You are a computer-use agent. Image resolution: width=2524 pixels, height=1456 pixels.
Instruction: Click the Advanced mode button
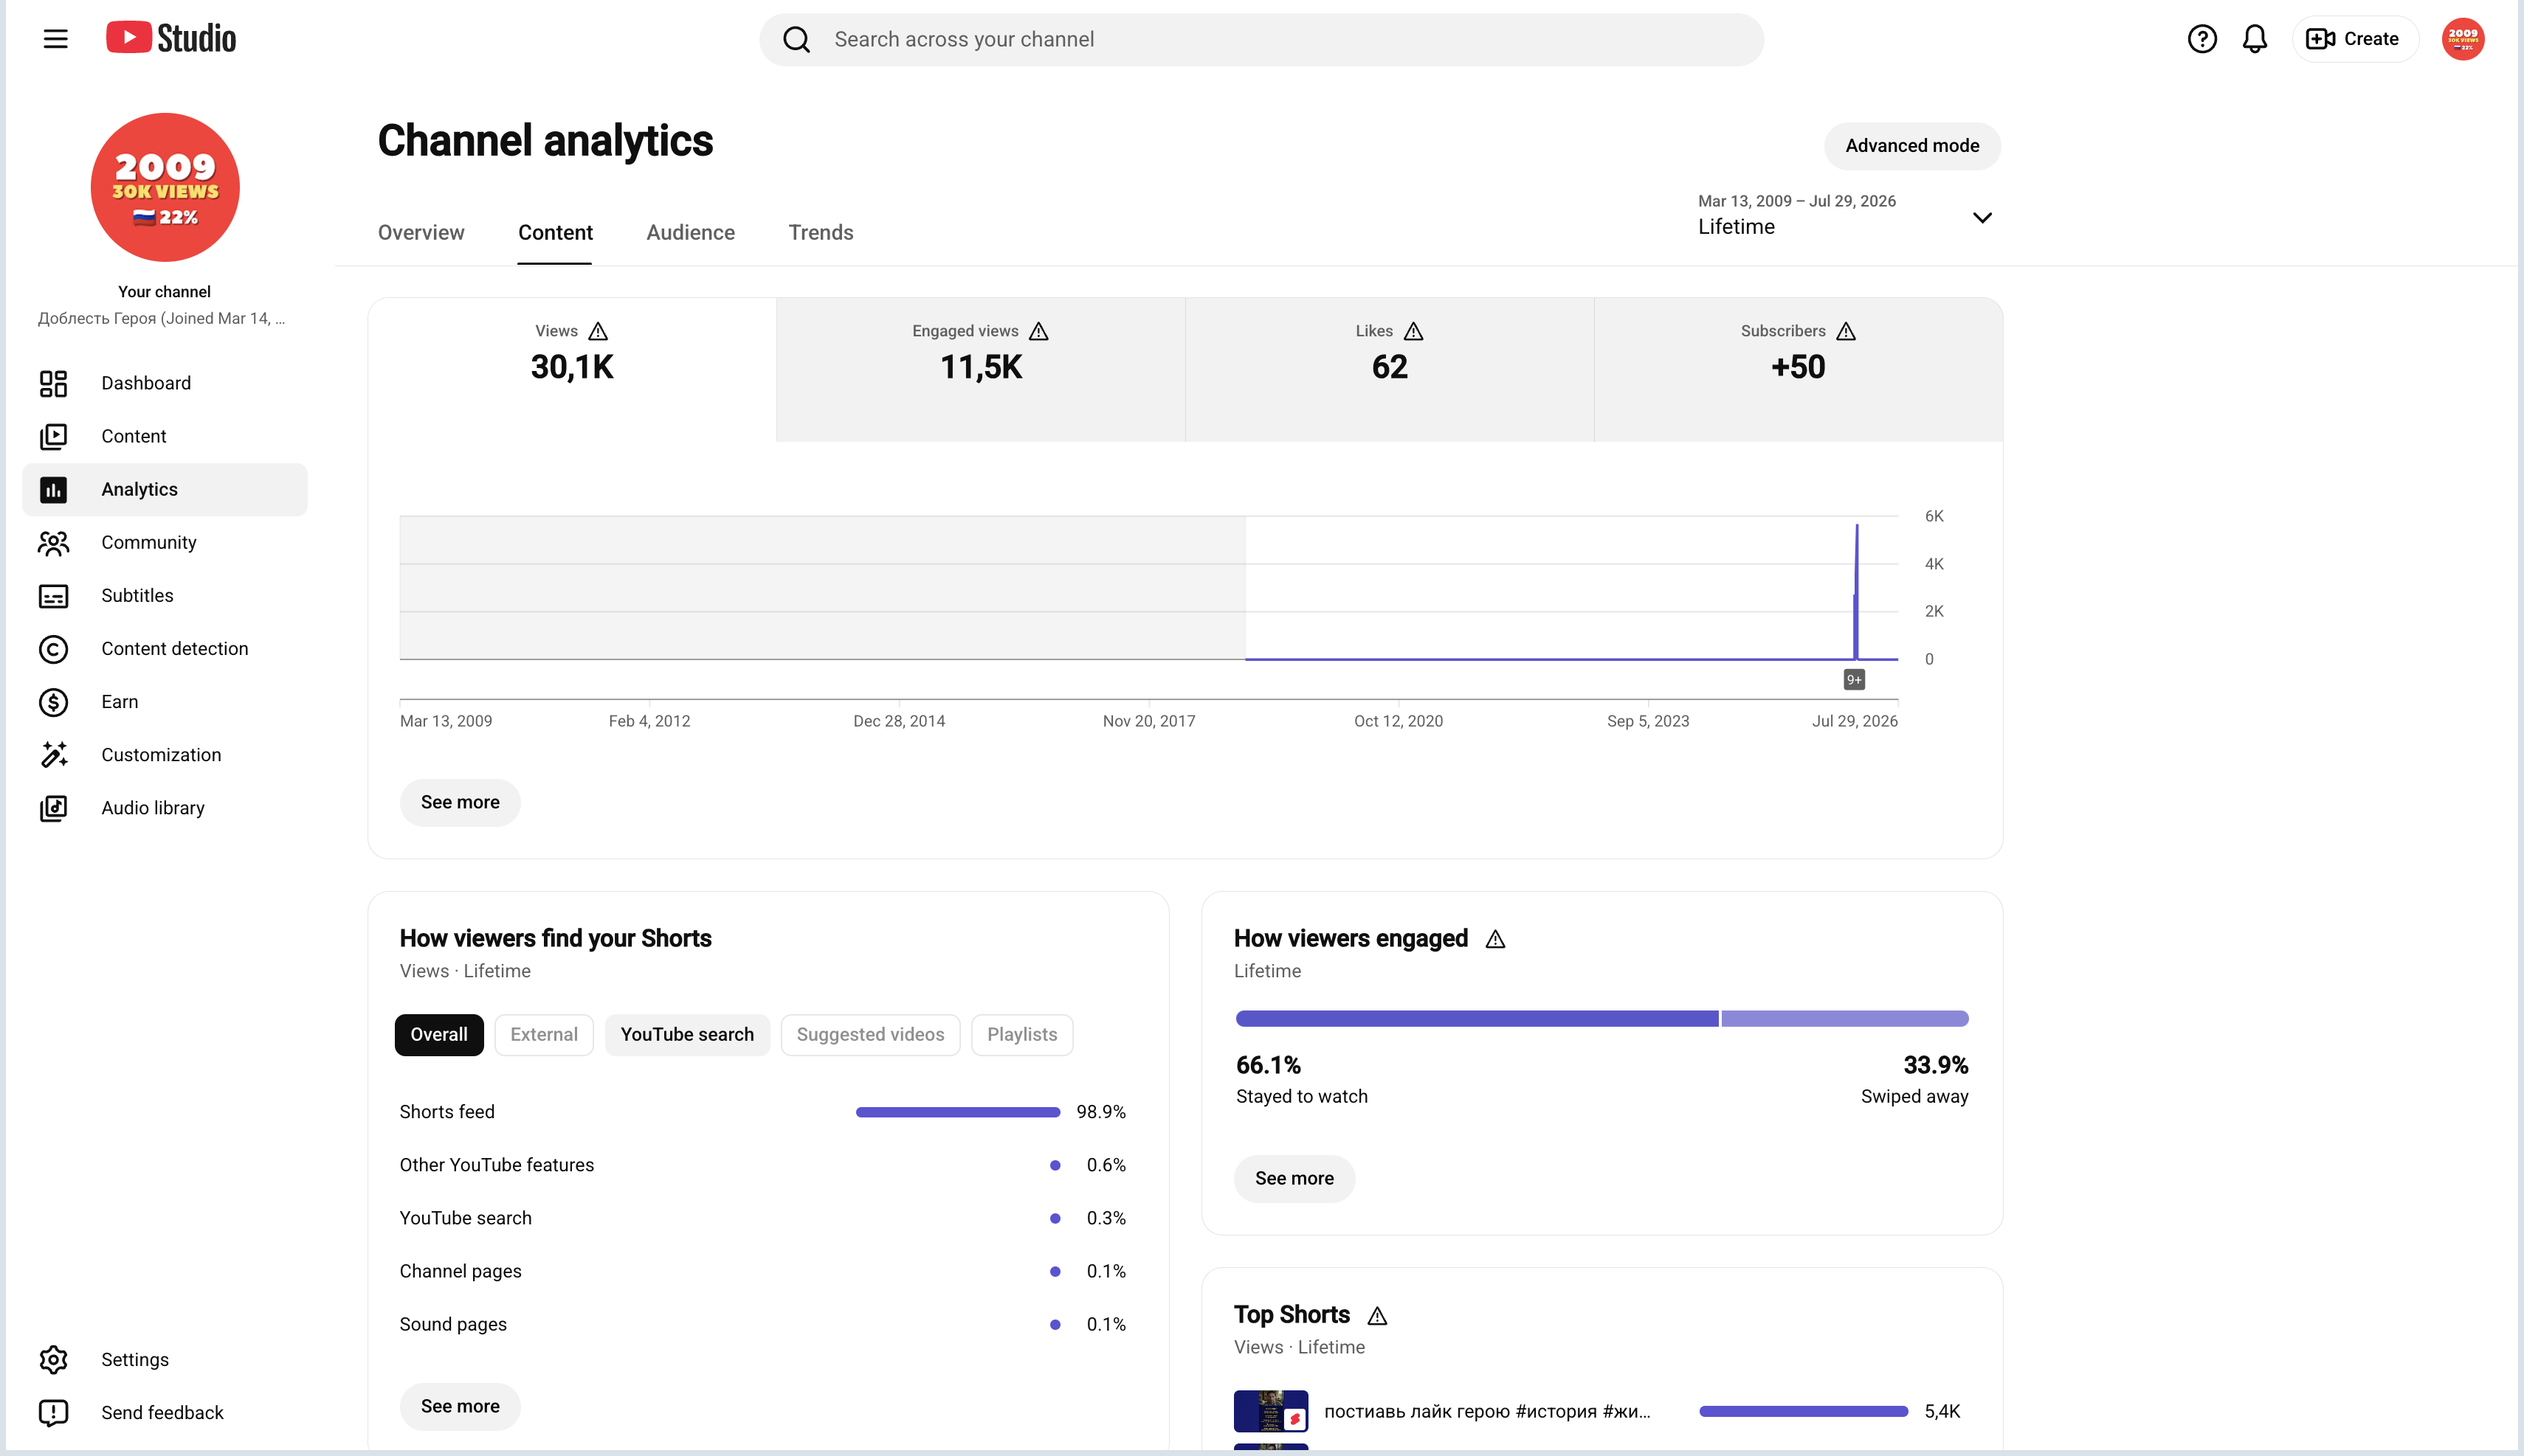click(x=1911, y=146)
